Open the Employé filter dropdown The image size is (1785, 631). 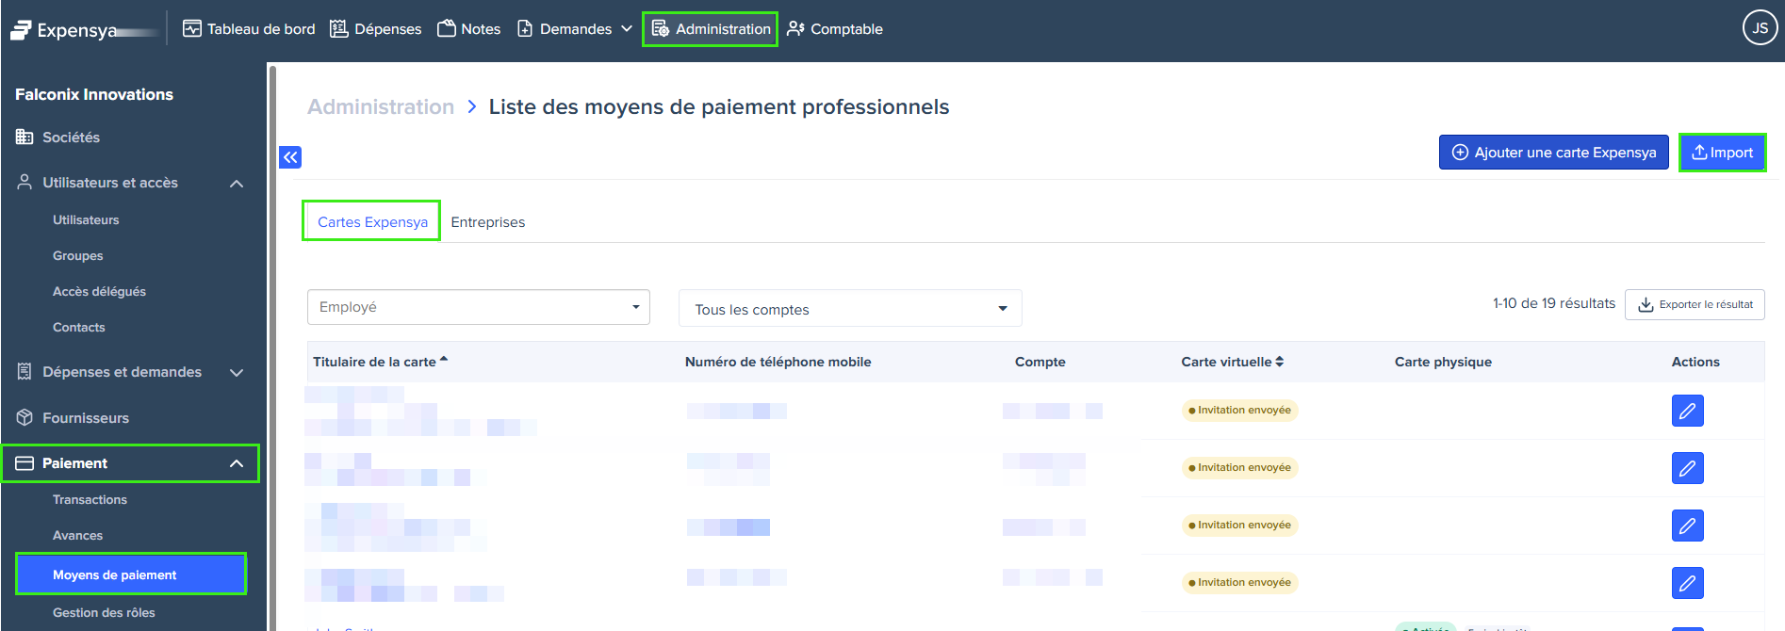pos(478,307)
